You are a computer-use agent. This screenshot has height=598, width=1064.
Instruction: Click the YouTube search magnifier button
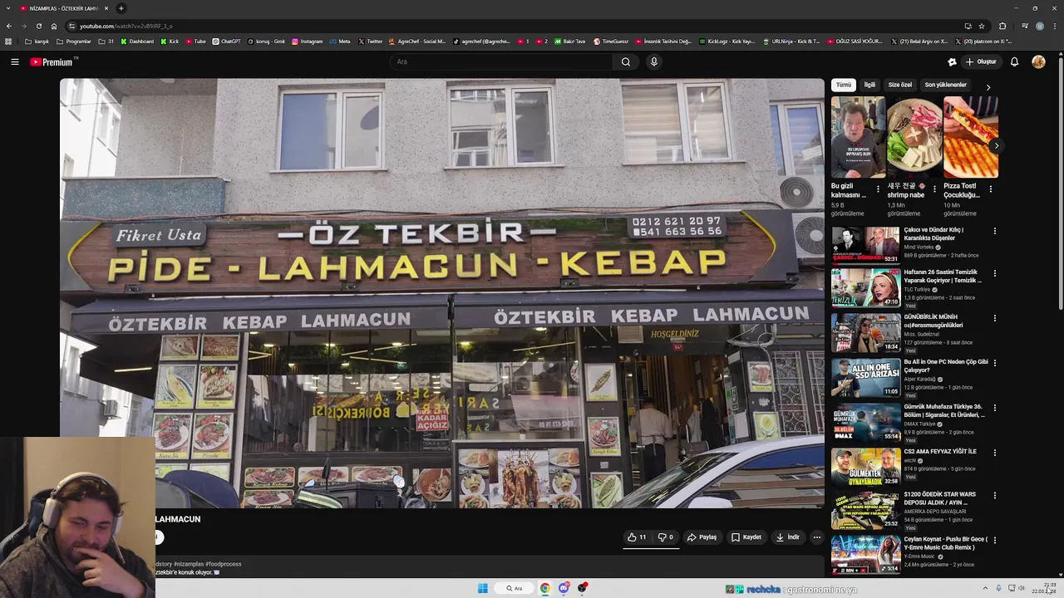click(x=626, y=61)
